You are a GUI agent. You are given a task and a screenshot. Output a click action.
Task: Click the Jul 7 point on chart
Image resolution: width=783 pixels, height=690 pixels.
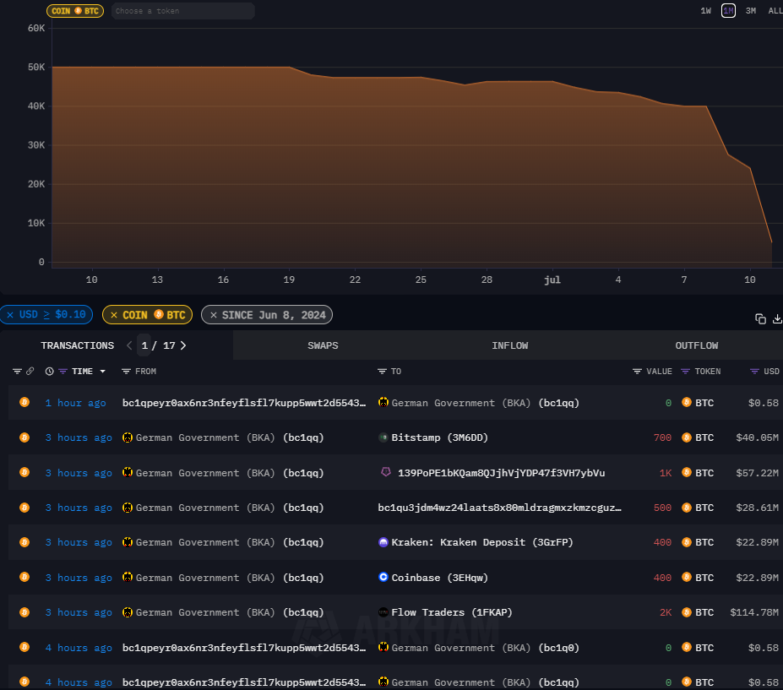(684, 106)
